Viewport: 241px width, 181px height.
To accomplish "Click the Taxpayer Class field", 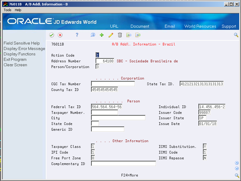I will tap(93, 146).
